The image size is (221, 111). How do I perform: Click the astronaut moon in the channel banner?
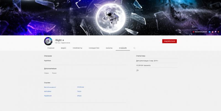click(x=111, y=18)
